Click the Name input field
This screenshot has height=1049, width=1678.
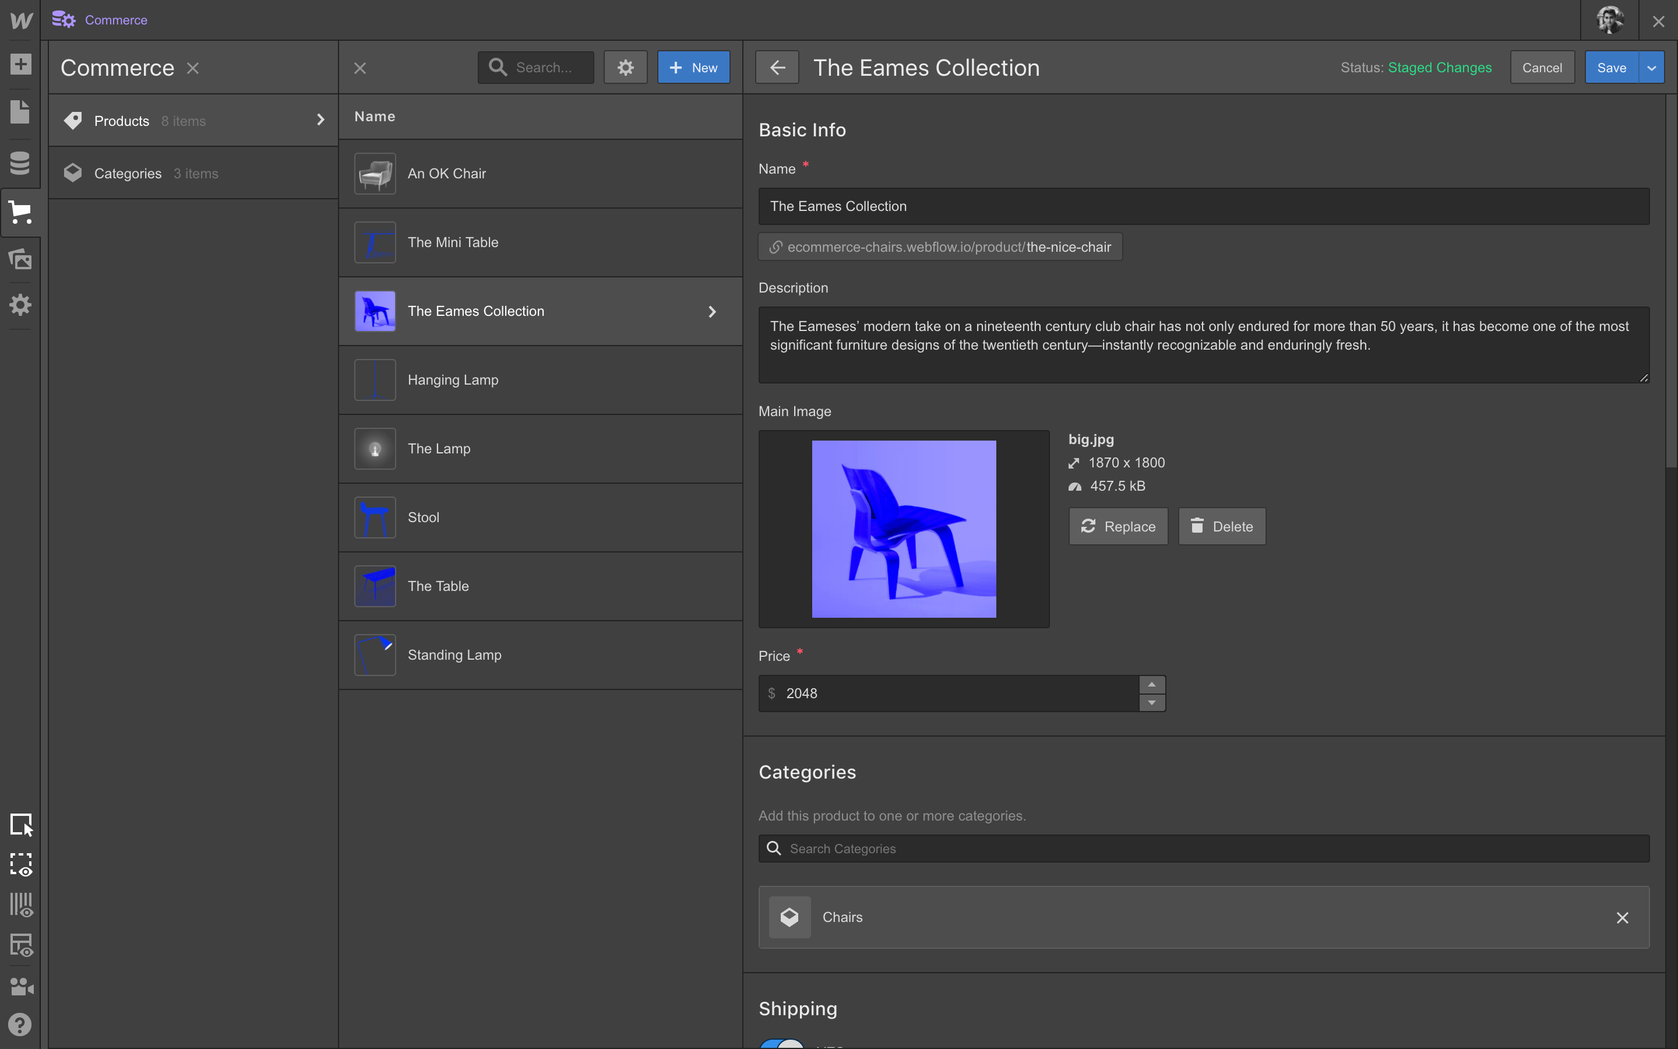tap(1204, 206)
